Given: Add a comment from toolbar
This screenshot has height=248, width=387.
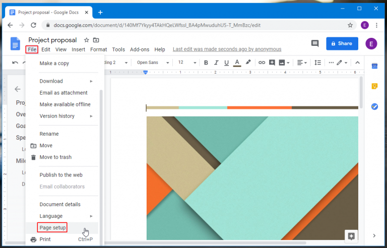Looking at the screenshot, I should click(x=272, y=63).
